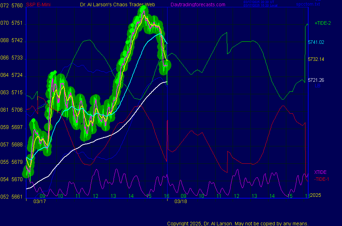Click the 03/17 date marker on time axis
The image size is (342, 226).
coord(40,201)
